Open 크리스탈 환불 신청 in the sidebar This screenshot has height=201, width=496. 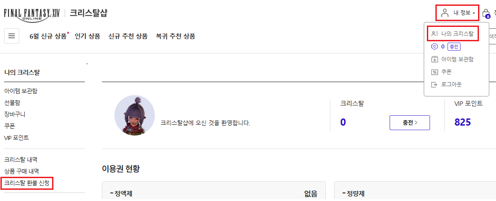click(27, 183)
